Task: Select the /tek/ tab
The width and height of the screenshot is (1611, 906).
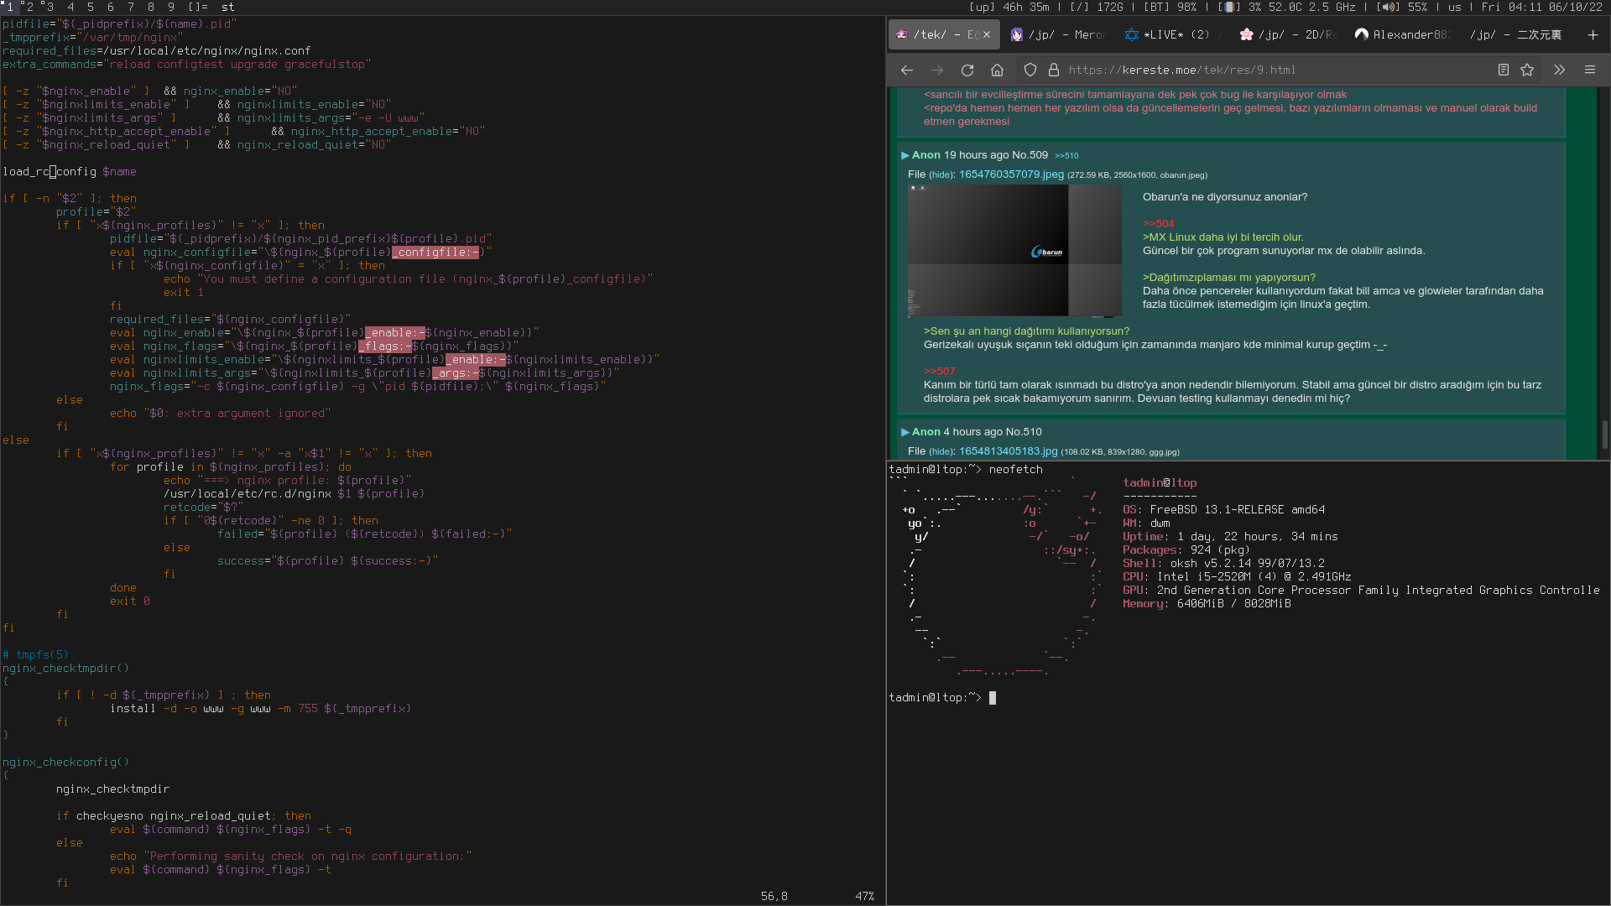Action: tap(943, 34)
